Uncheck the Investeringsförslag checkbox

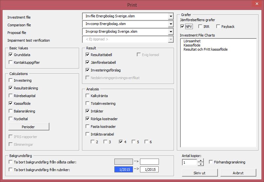[x=87, y=70]
